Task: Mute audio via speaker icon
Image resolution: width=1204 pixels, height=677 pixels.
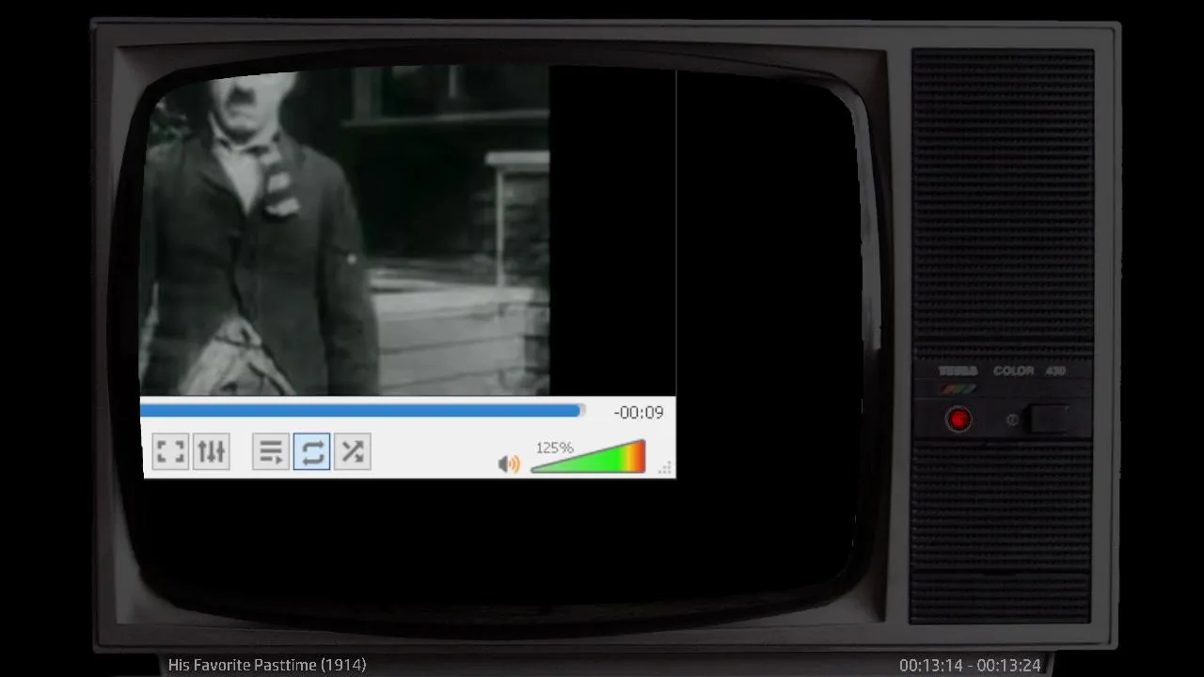Action: (x=509, y=464)
